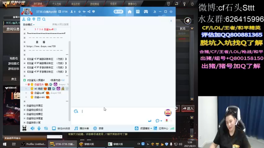Open the YY channel home page icon
This screenshot has height=148, width=264.
[x=130, y=12]
